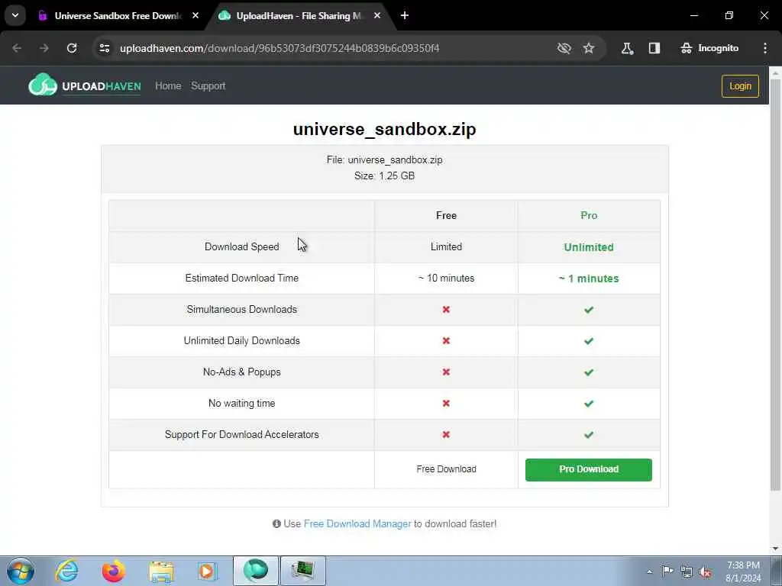Click red X for Simultaneous Downloads

[446, 310]
